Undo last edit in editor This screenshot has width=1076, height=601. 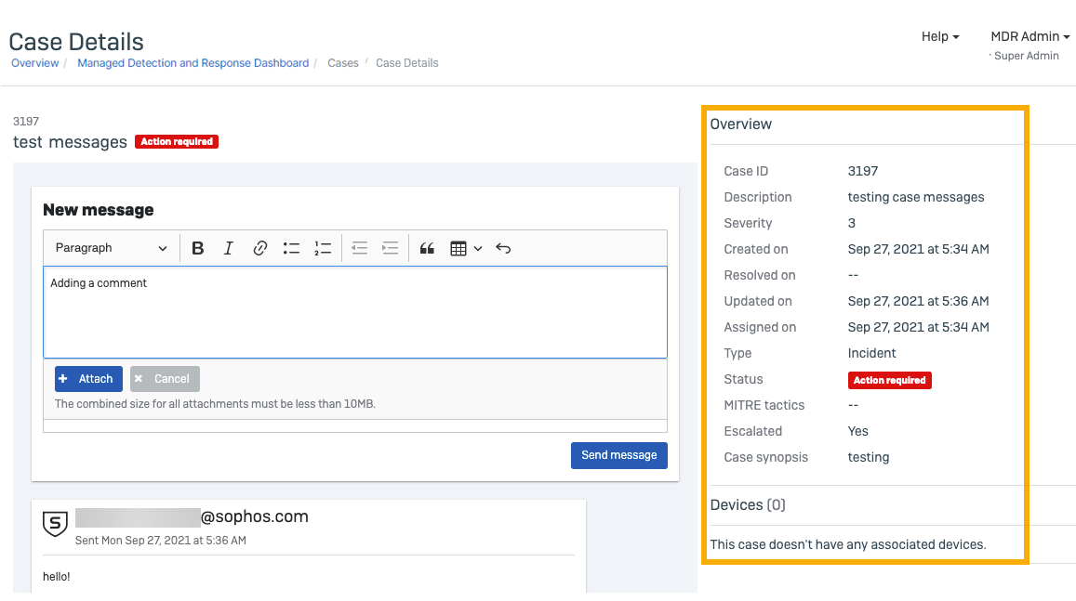[503, 248]
